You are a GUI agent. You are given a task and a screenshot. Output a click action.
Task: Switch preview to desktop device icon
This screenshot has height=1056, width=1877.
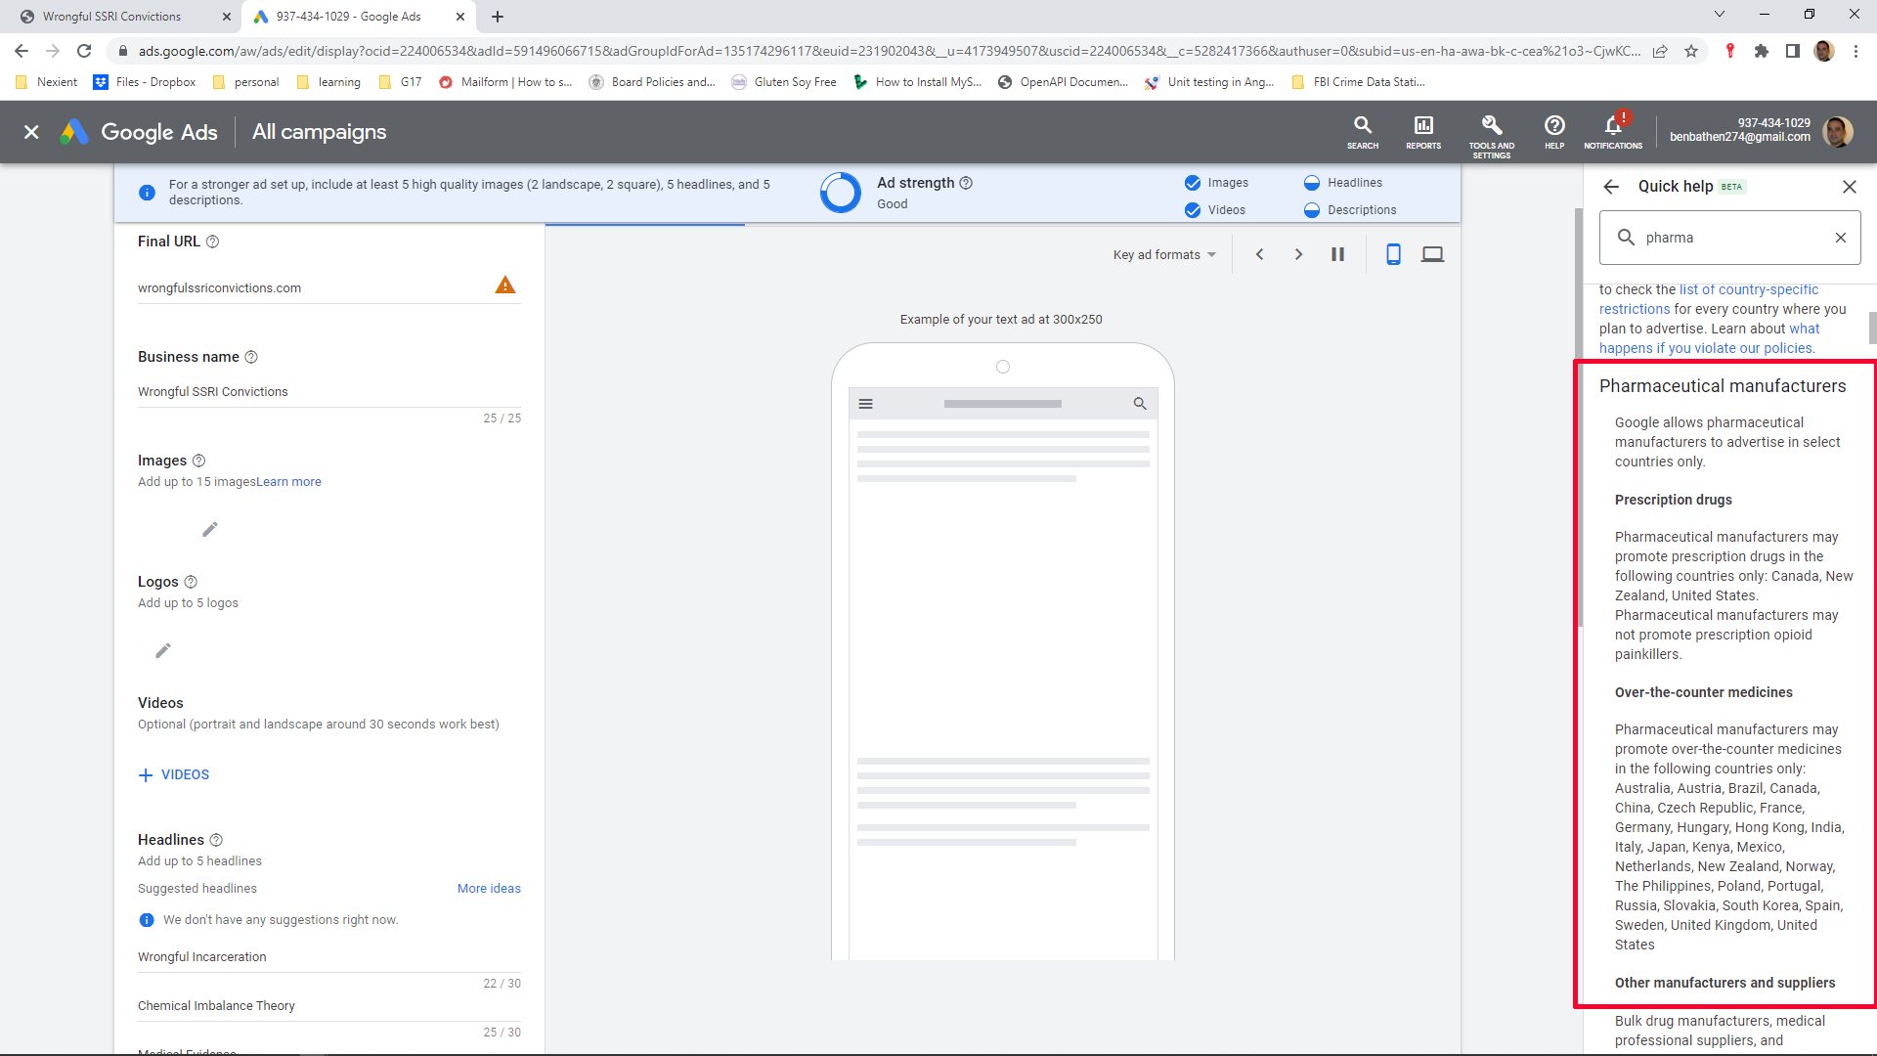click(1432, 254)
